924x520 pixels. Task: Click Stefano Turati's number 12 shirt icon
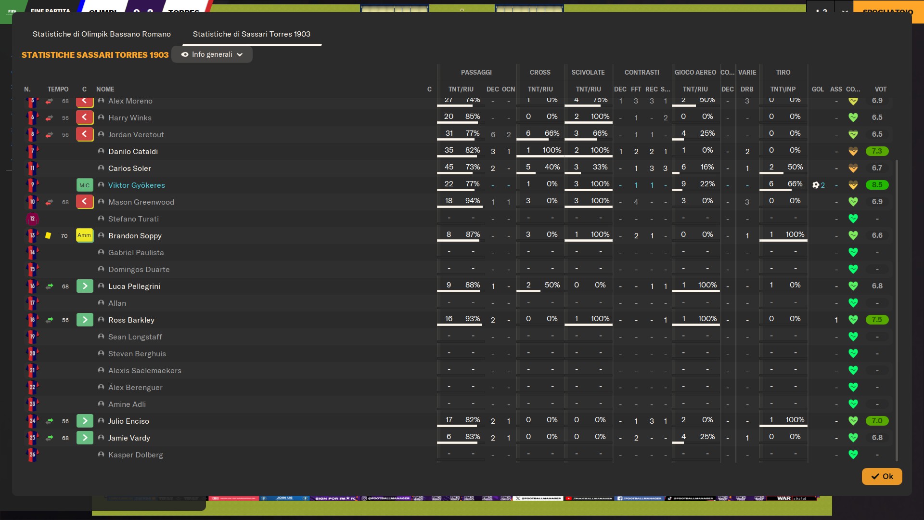32,219
